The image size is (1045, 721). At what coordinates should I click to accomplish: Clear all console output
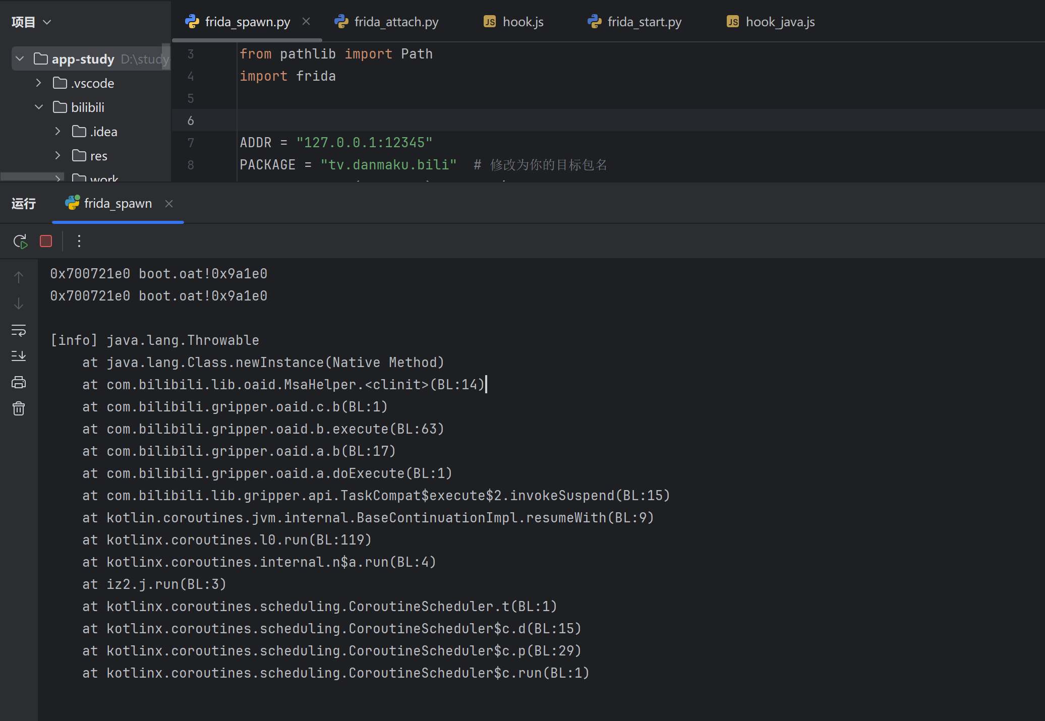click(19, 408)
